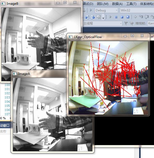Click the single flag thread icon
The image size is (154, 158).
126,23
